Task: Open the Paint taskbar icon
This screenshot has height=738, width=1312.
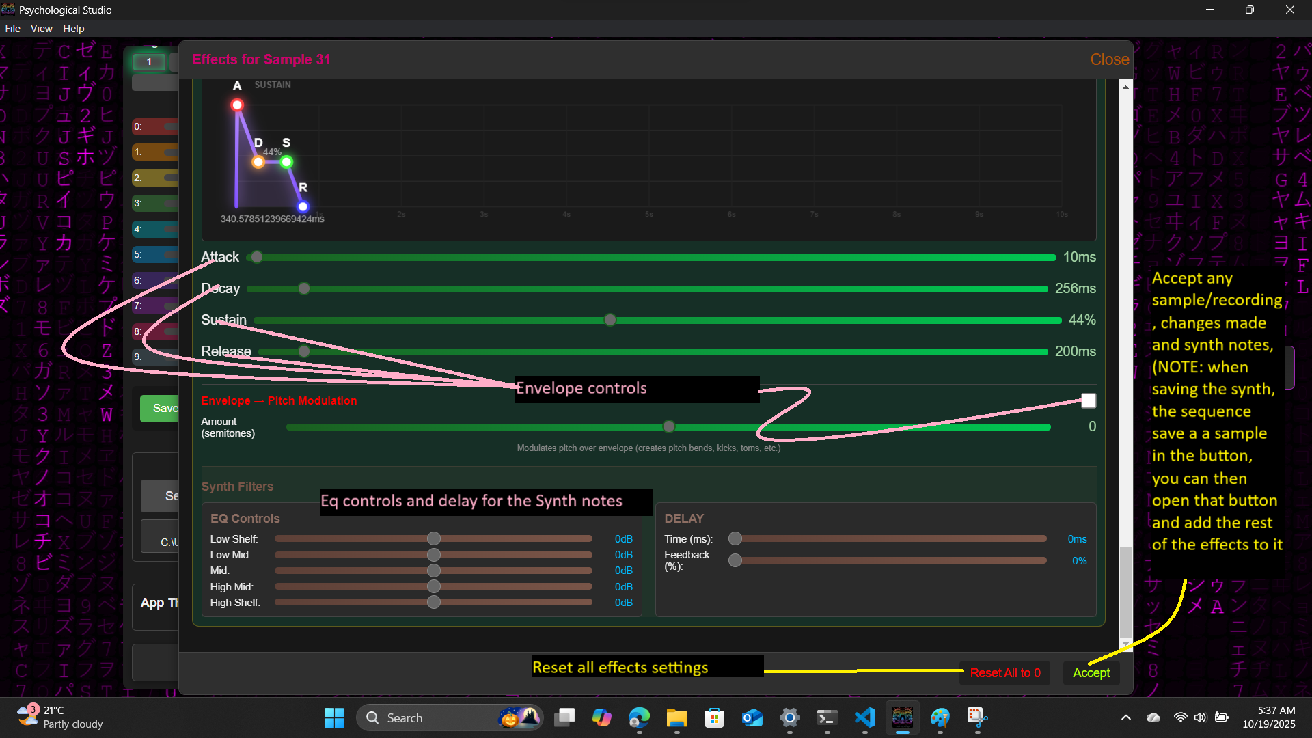Action: 940,717
